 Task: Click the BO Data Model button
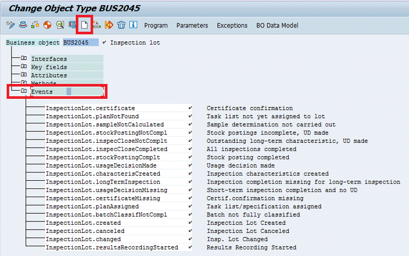[x=277, y=26]
